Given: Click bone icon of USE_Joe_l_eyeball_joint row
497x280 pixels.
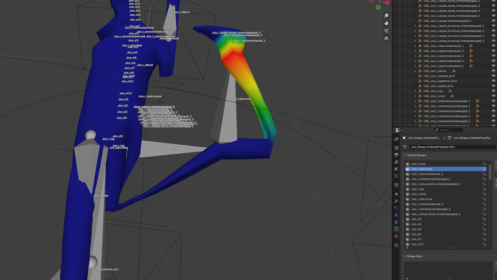Looking at the screenshot, I should (x=420, y=76).
